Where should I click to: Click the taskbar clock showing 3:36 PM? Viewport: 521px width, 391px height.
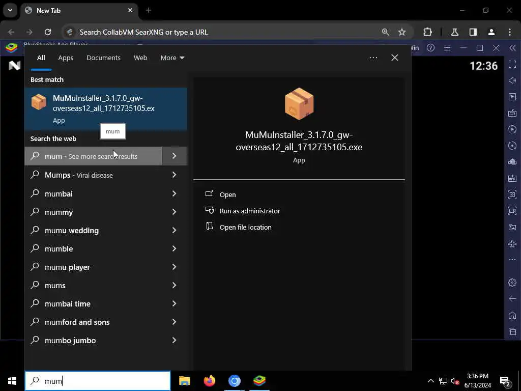coord(477,381)
